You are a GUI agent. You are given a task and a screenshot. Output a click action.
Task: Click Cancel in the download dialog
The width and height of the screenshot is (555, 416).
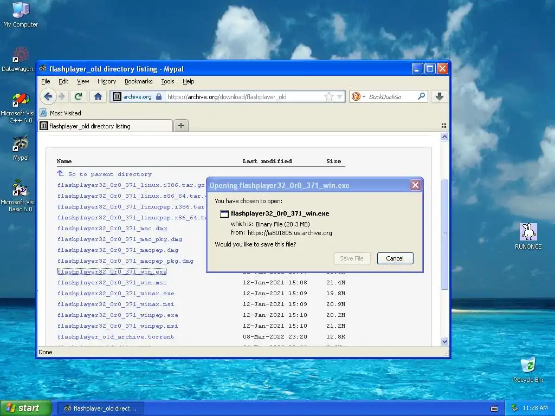395,258
